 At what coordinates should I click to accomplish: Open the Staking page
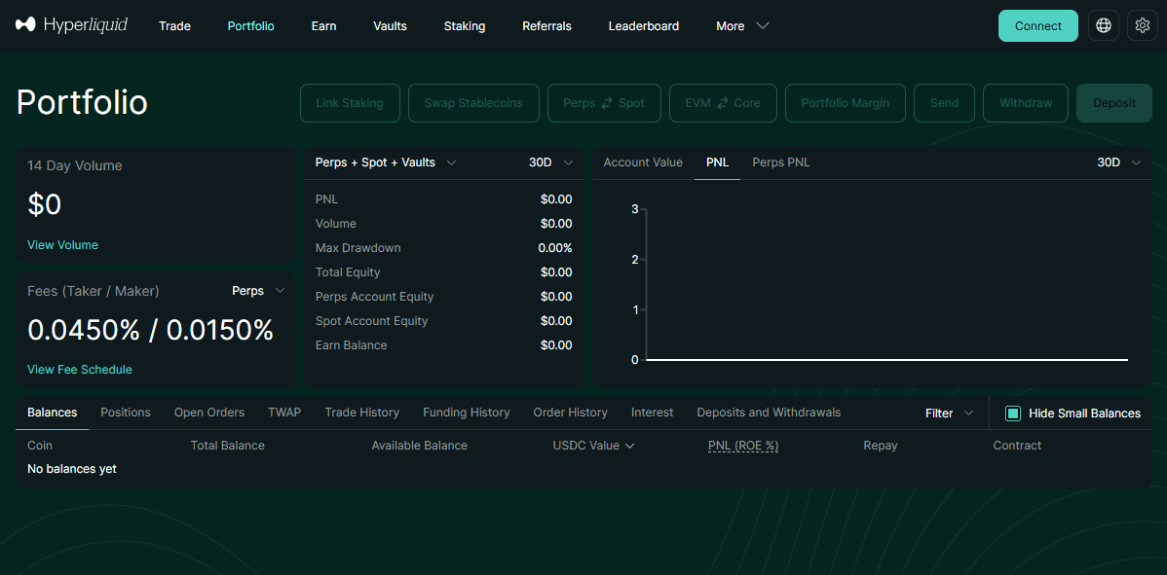tap(465, 26)
